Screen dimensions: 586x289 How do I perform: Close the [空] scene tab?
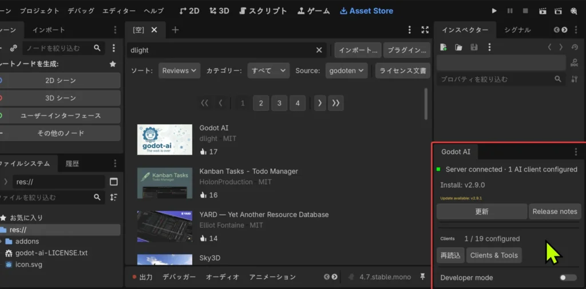point(154,30)
